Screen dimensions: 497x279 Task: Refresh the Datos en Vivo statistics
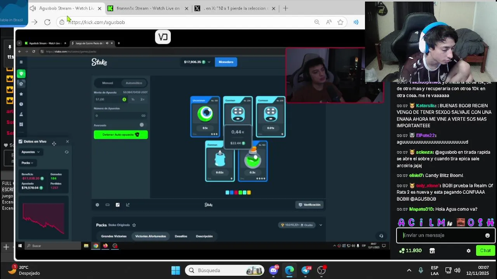tap(66, 152)
